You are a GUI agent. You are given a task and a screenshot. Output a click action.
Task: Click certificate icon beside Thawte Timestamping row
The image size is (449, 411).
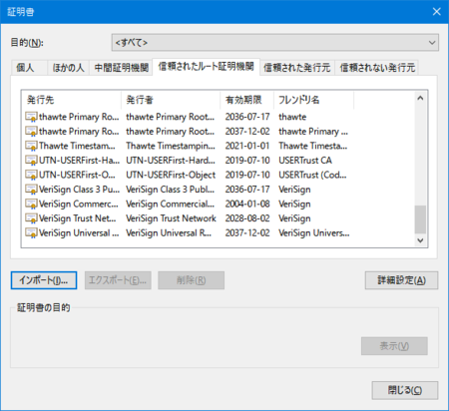point(31,146)
